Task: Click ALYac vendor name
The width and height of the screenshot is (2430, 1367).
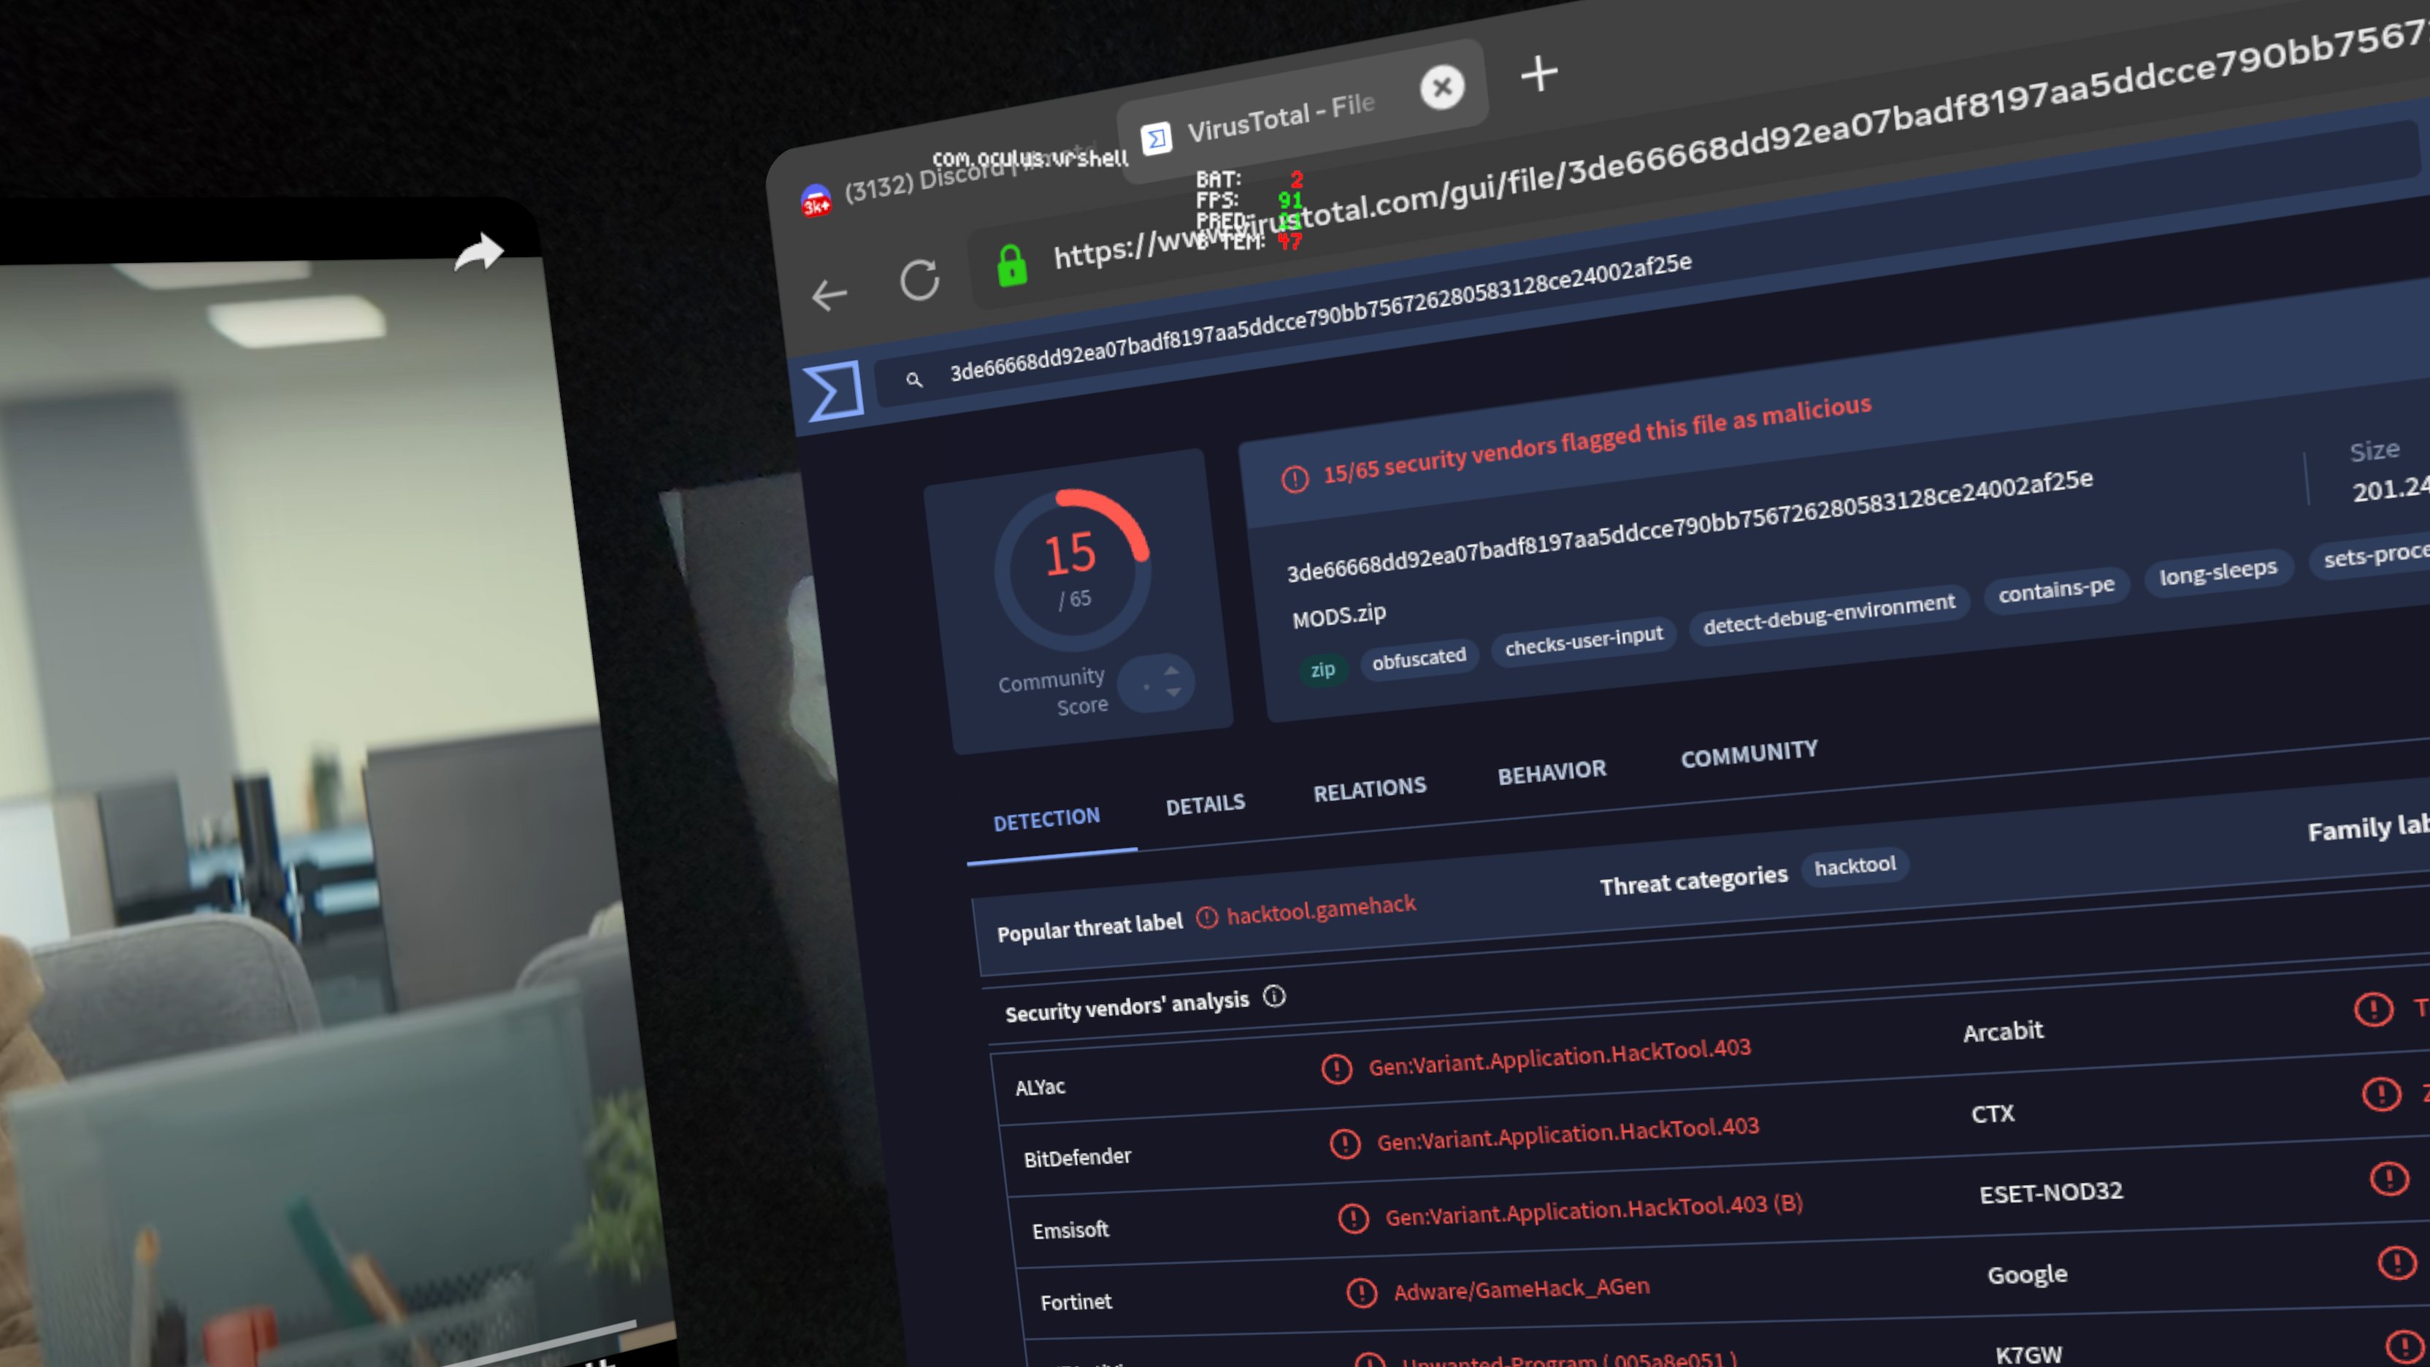Action: pos(1040,1088)
